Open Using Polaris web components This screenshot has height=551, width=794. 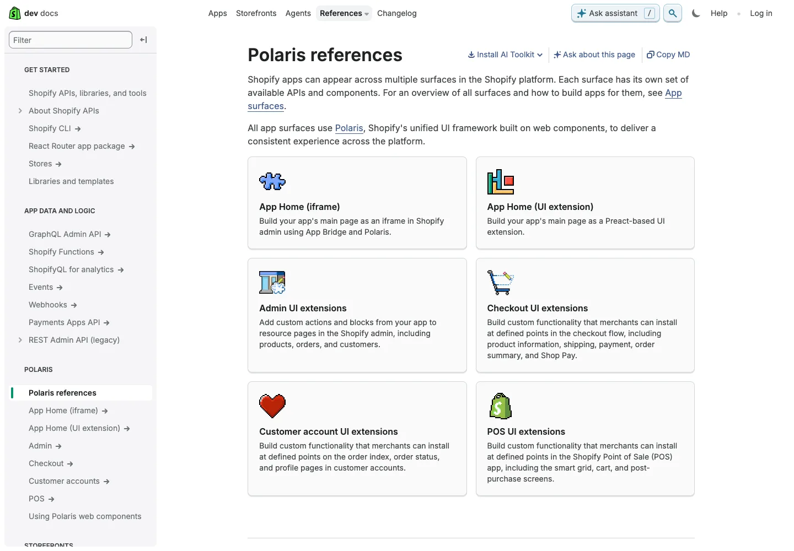(x=85, y=516)
